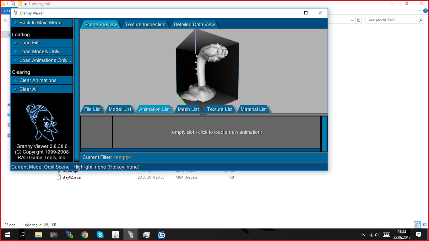The image size is (429, 241).
Task: Open the system monitor taskbar icon
Action: [146, 234]
